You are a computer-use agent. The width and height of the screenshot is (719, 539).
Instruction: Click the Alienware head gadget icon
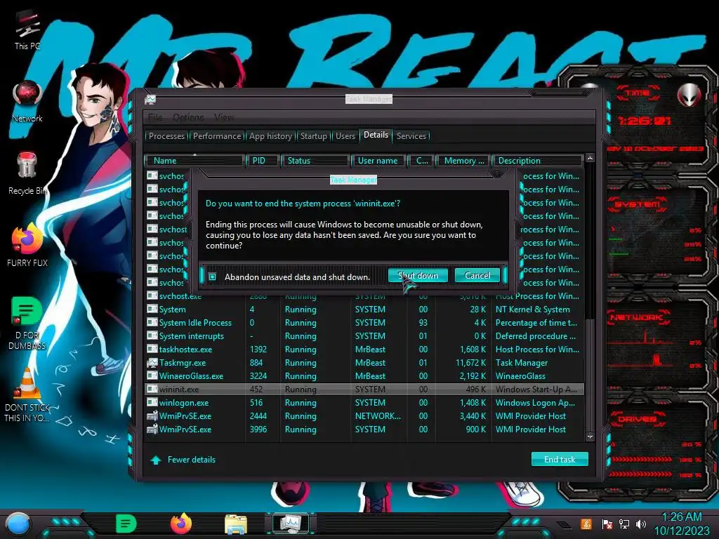(690, 95)
